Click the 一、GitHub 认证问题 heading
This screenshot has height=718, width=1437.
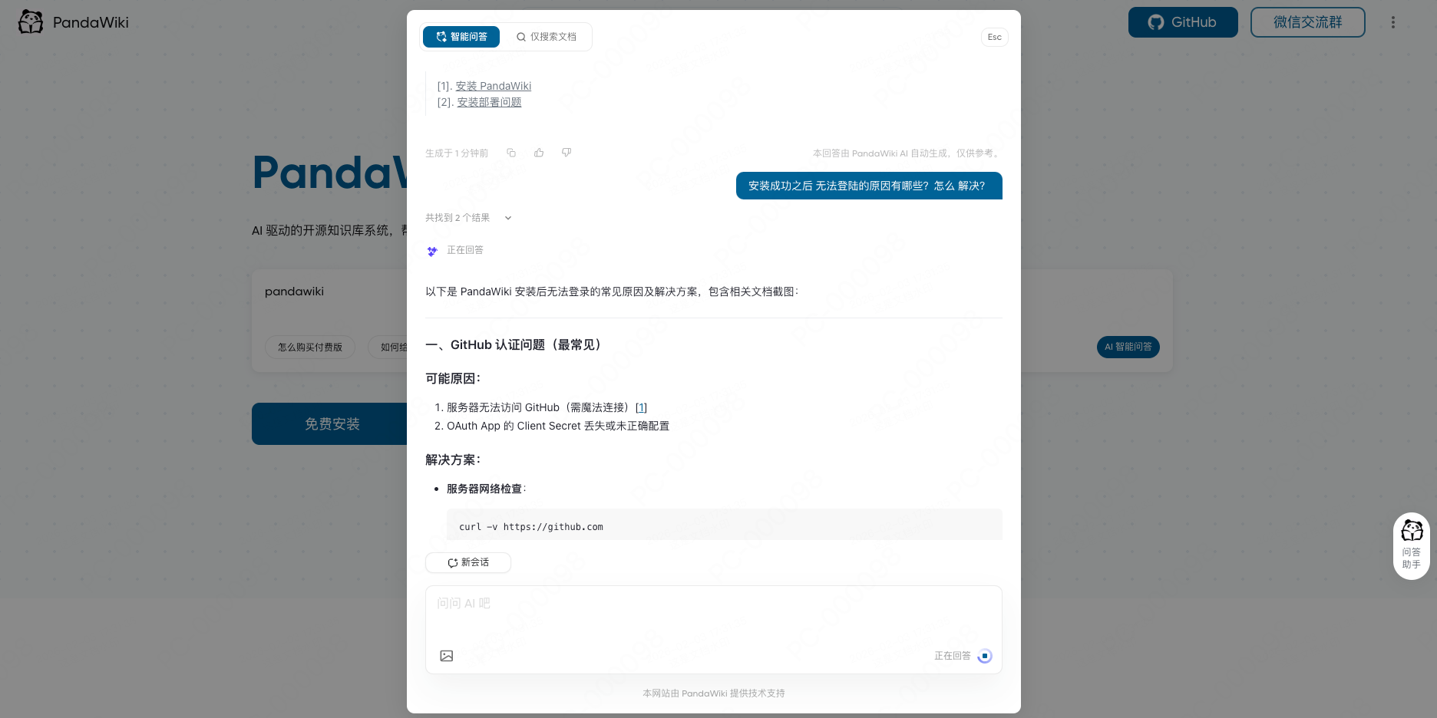[x=516, y=345]
